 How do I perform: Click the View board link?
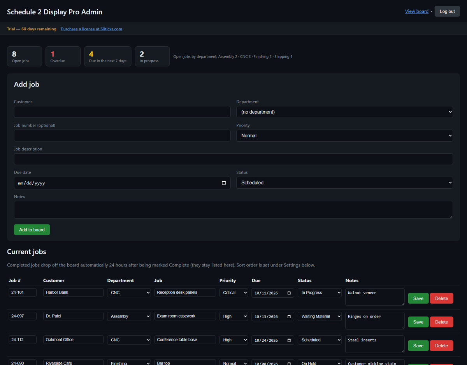(x=416, y=11)
